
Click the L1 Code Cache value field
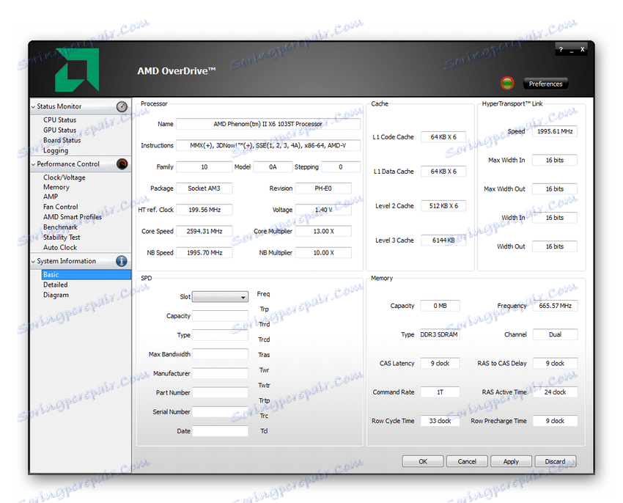tap(443, 137)
